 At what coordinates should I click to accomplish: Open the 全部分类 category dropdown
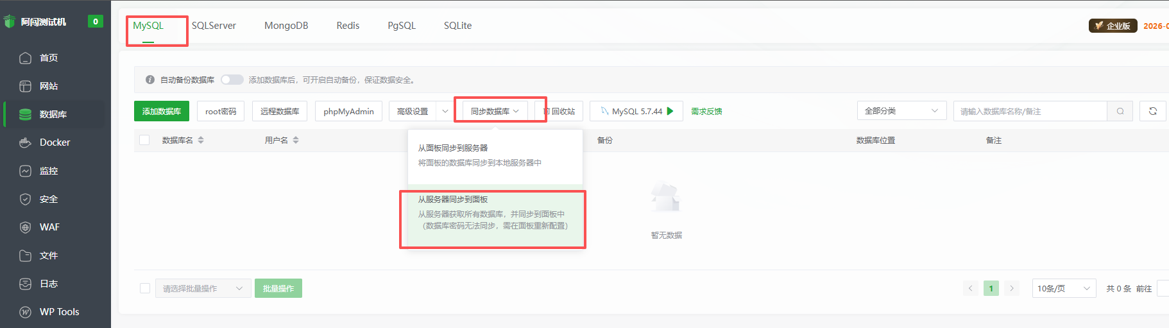coord(901,111)
